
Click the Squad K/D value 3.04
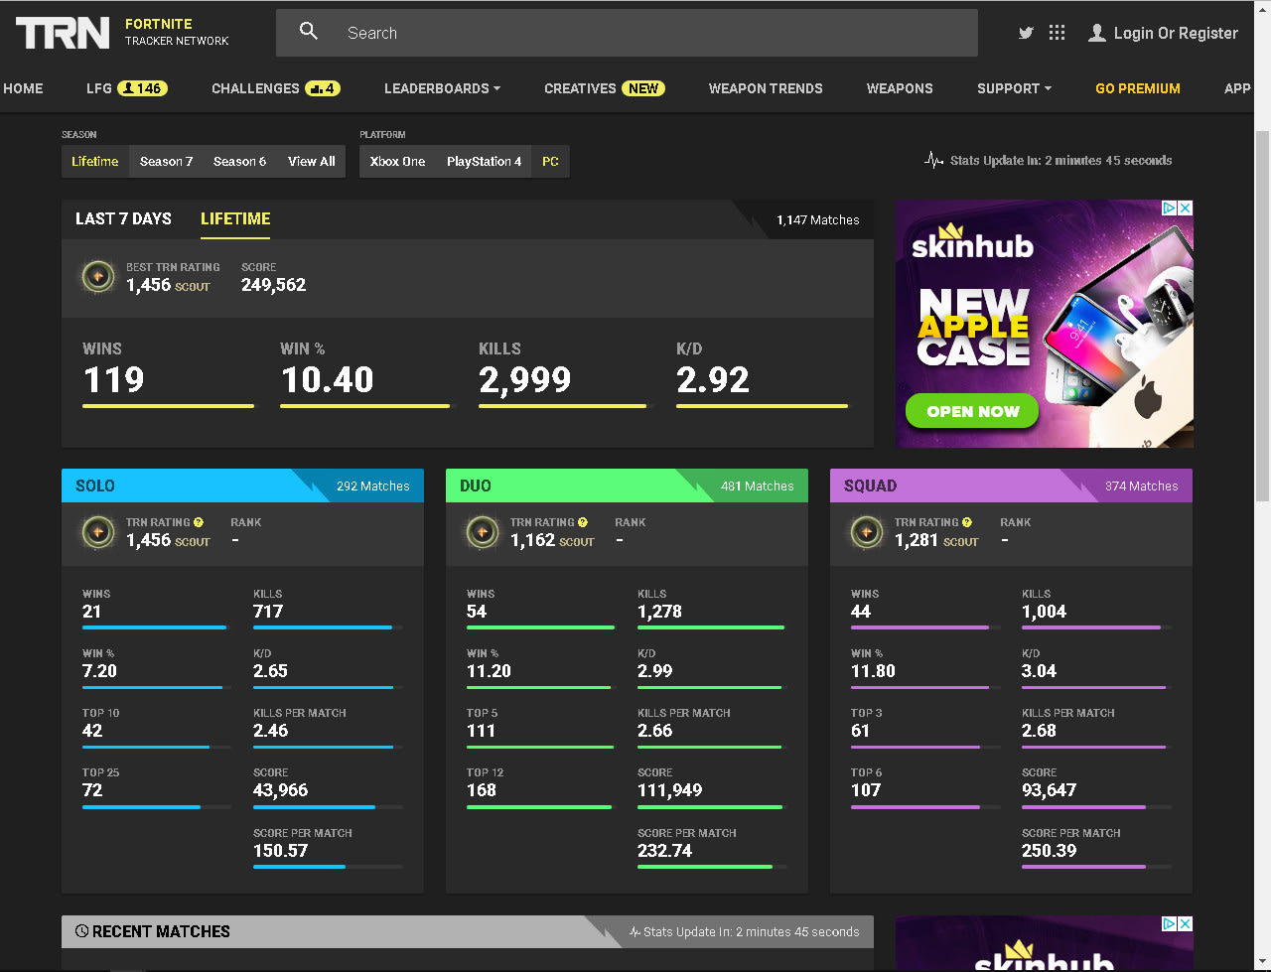click(x=1040, y=671)
